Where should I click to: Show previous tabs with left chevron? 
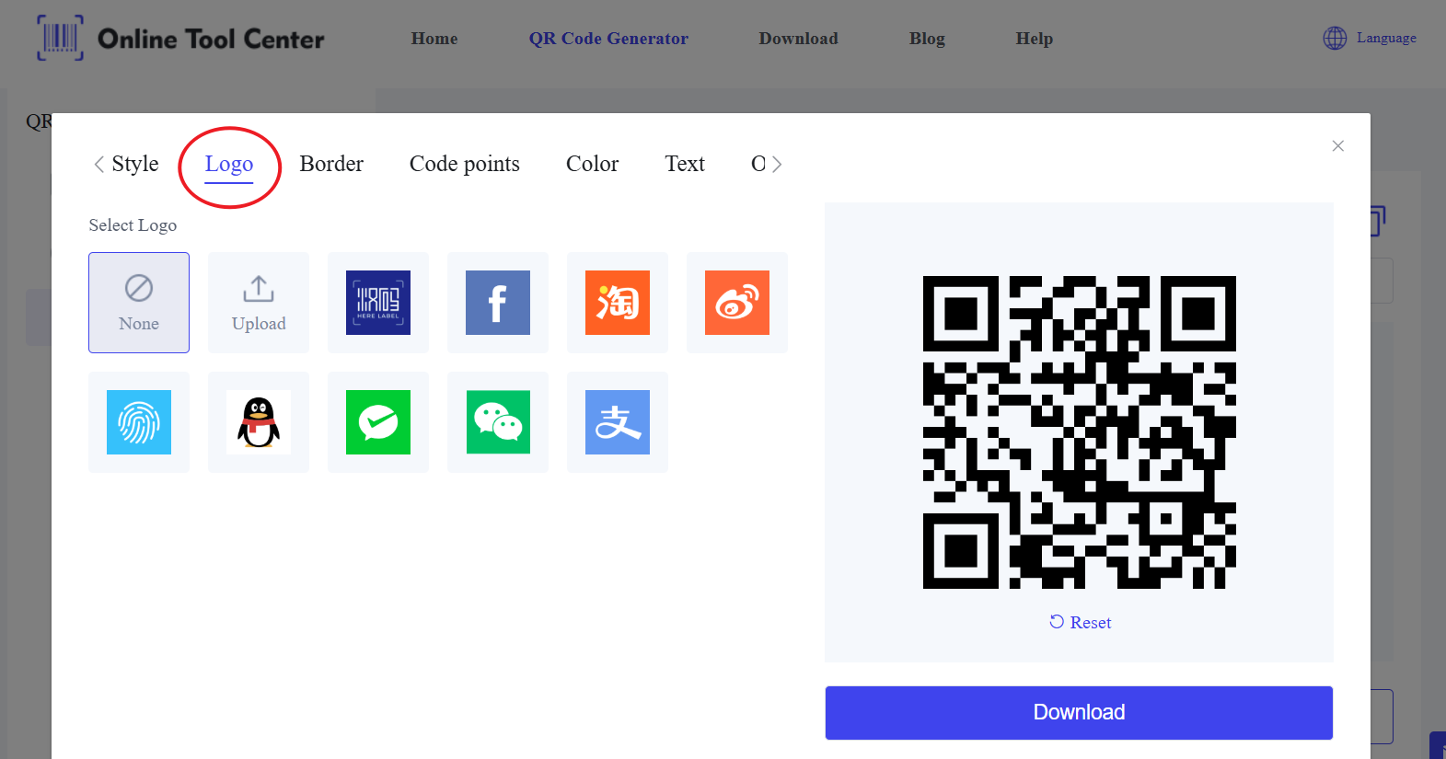98,164
